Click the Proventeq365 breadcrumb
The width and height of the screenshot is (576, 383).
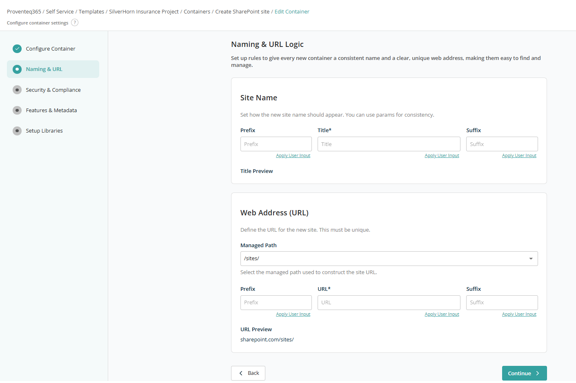coord(24,11)
